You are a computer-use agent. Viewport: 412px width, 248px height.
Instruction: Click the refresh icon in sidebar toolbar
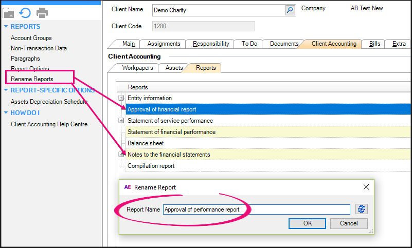coord(25,13)
